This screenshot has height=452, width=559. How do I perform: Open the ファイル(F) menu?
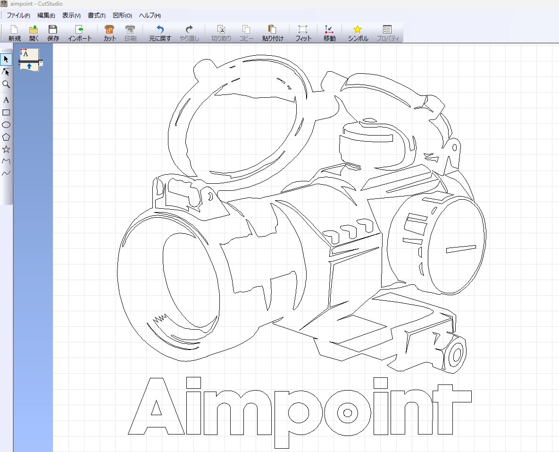[18, 16]
